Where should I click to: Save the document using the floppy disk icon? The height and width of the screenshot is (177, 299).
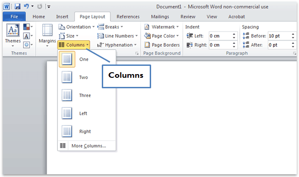(x=17, y=6)
